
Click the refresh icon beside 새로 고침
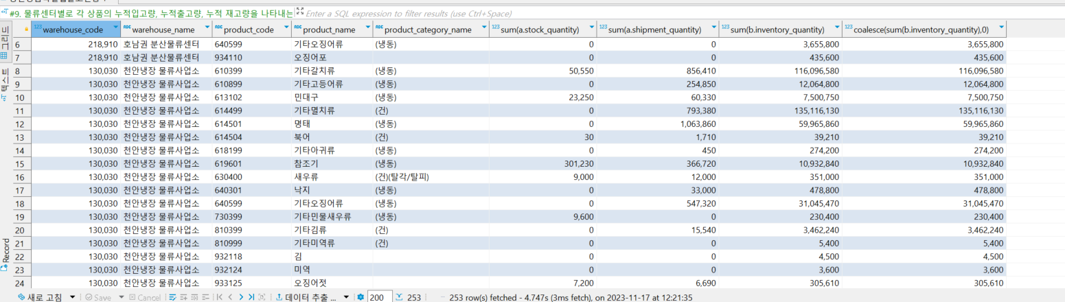[21, 297]
